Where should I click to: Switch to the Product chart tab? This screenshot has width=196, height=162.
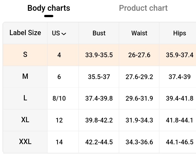(143, 8)
